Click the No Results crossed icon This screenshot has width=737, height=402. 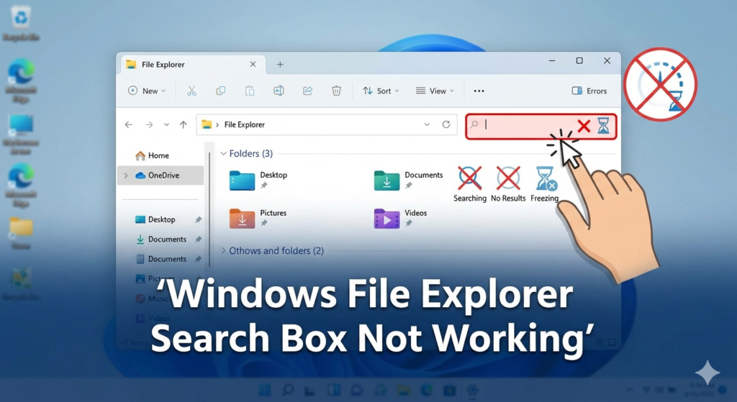(508, 178)
